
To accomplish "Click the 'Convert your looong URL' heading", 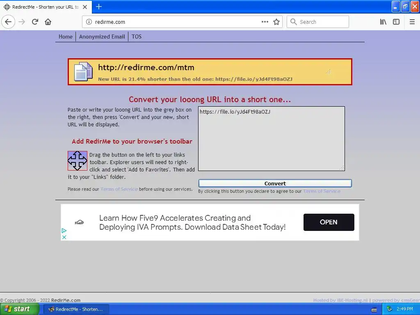I will click(210, 100).
